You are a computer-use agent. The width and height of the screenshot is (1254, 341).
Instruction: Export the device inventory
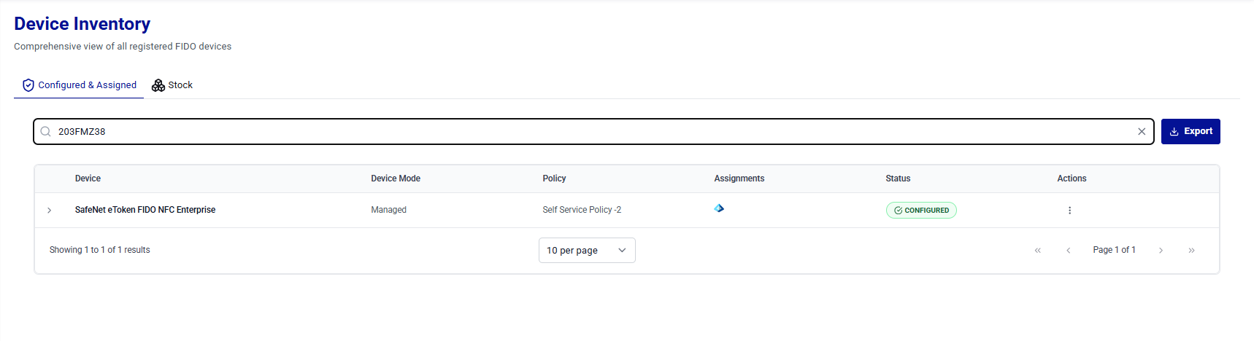tap(1190, 131)
